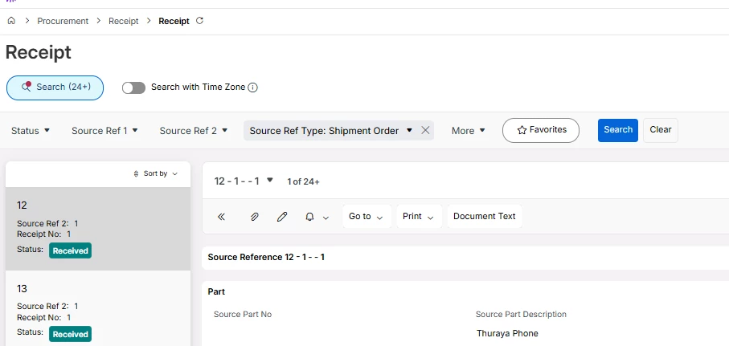Click the notification bell icon

(309, 217)
